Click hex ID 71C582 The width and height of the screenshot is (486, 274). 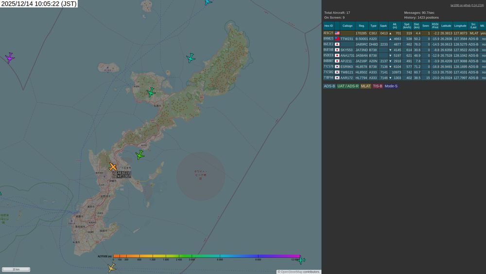[x=328, y=73]
